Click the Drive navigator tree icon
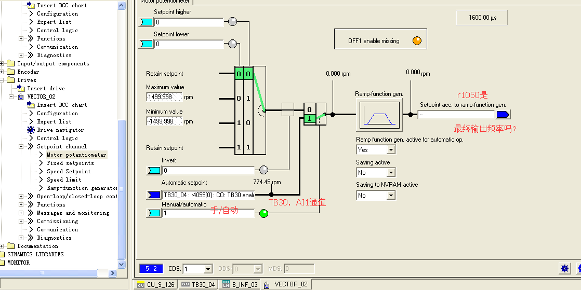 coord(31,130)
